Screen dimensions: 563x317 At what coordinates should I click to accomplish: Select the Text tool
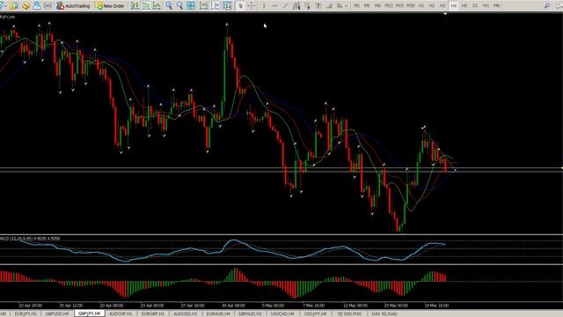point(318,6)
